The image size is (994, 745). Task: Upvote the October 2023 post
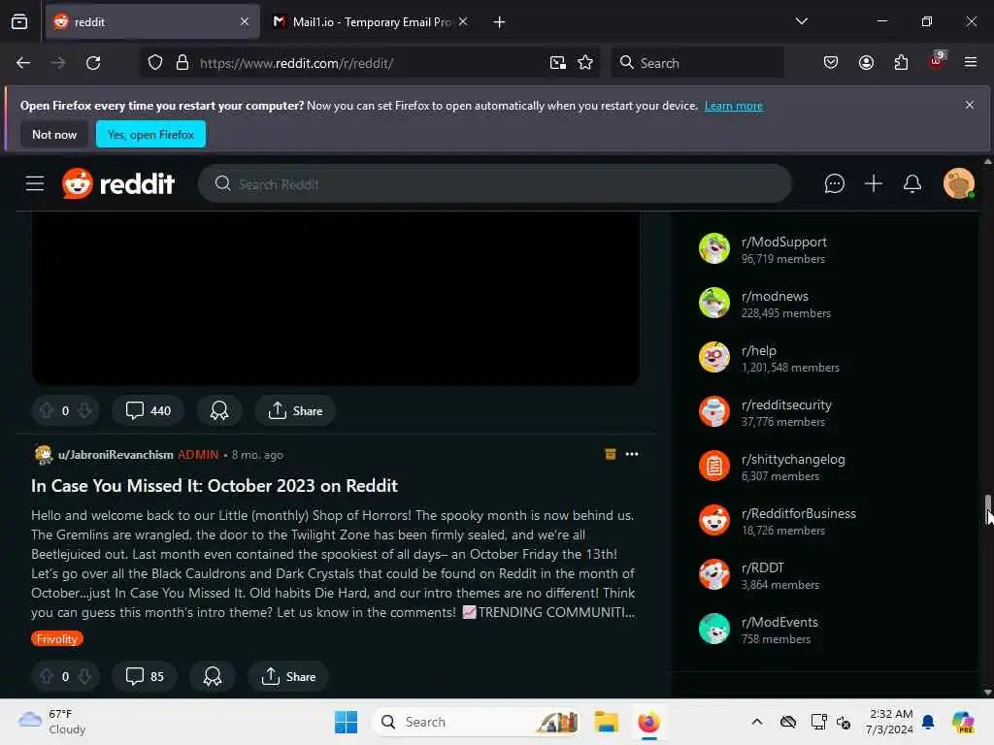pos(47,676)
